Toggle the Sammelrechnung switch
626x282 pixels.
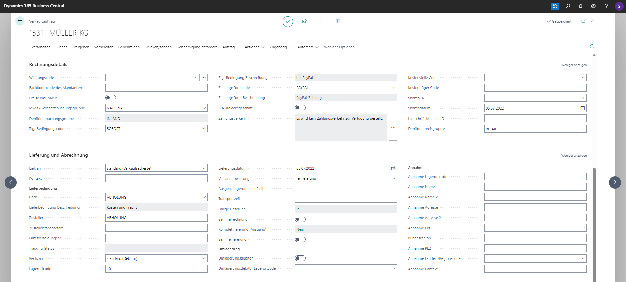300,219
